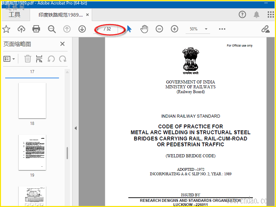This screenshot has height=207, width=276.
Task: Click 'GOVERNMENT OF INDIA' heading text
Action: tap(190, 82)
